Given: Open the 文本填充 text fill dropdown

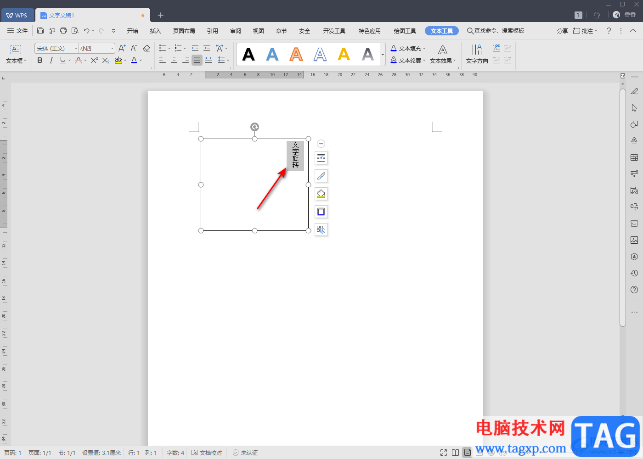Looking at the screenshot, I should (x=408, y=48).
